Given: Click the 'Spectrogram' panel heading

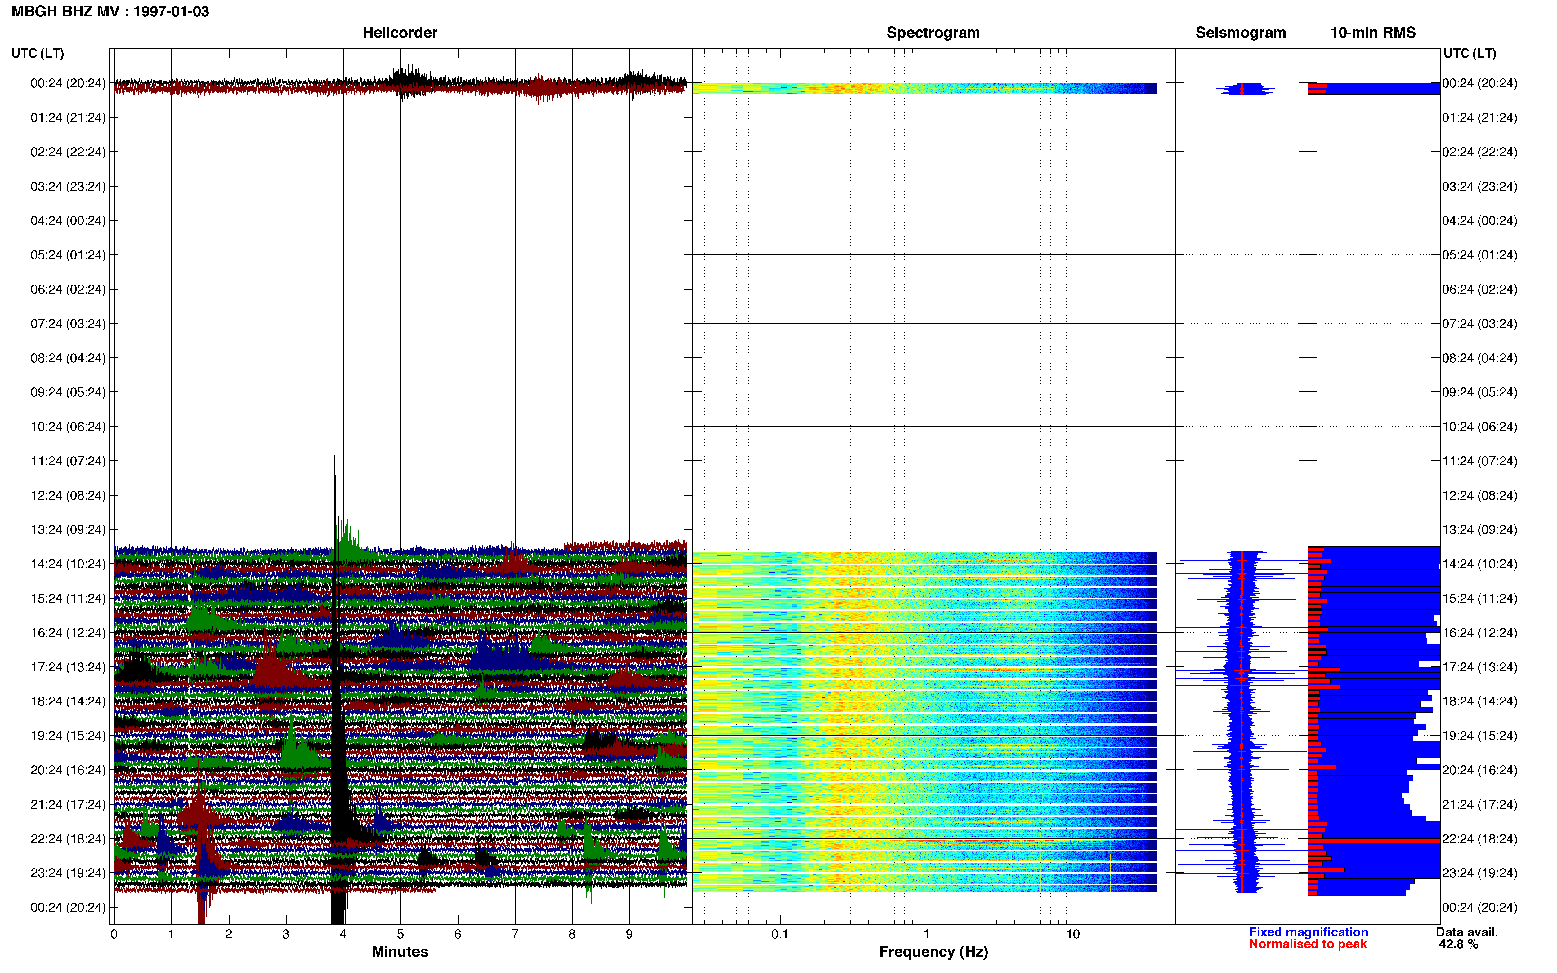Looking at the screenshot, I should [x=933, y=32].
